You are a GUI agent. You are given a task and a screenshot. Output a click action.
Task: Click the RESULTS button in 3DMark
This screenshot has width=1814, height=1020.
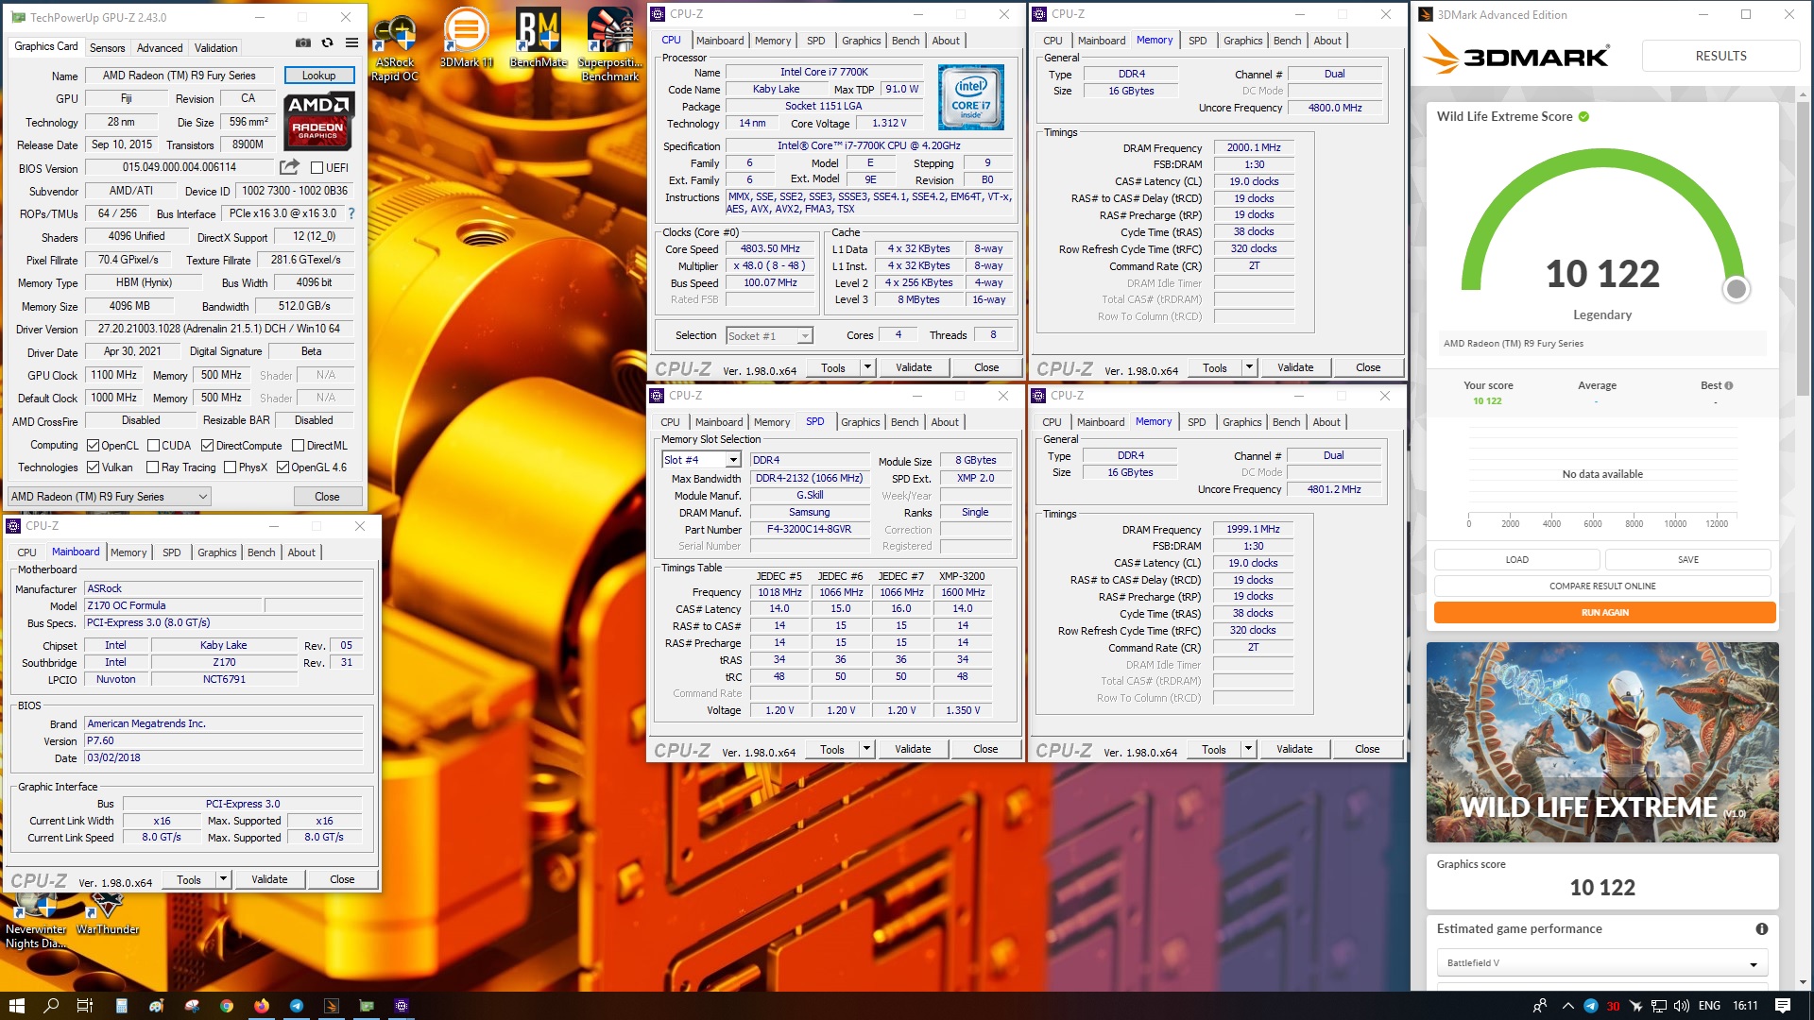(x=1720, y=56)
